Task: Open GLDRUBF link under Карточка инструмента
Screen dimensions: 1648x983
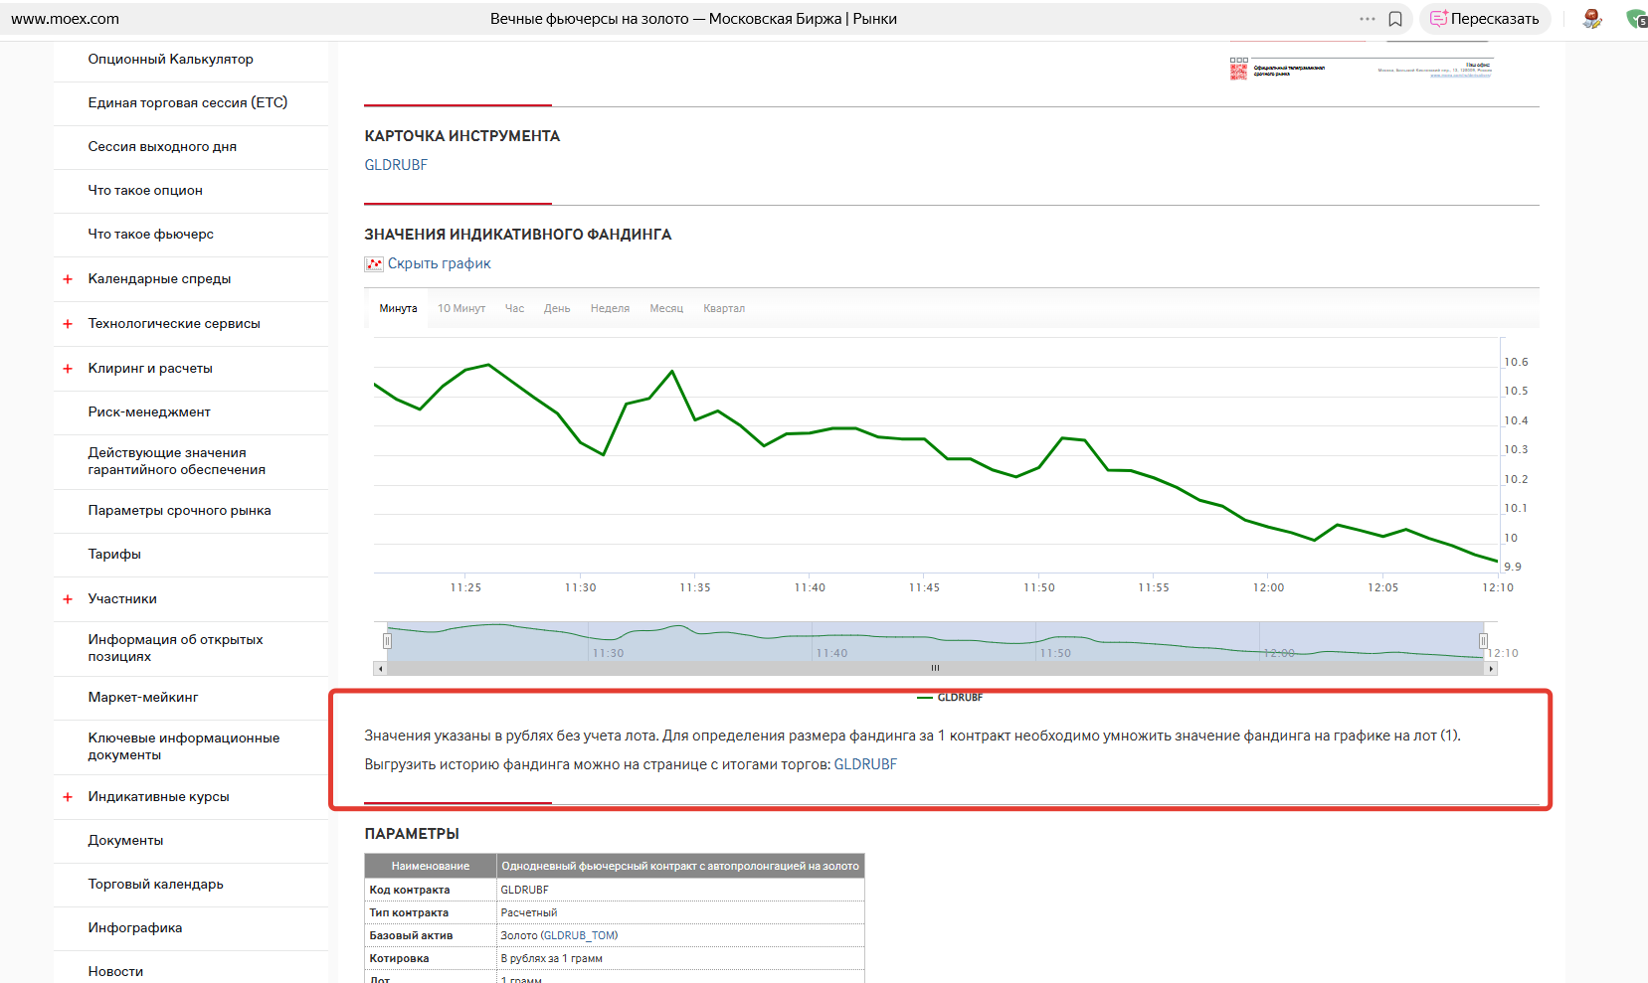Action: (x=396, y=165)
